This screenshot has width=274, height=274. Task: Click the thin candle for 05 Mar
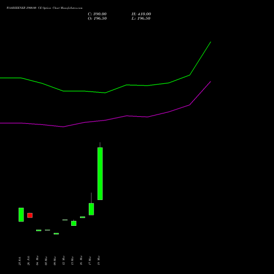coord(48,230)
